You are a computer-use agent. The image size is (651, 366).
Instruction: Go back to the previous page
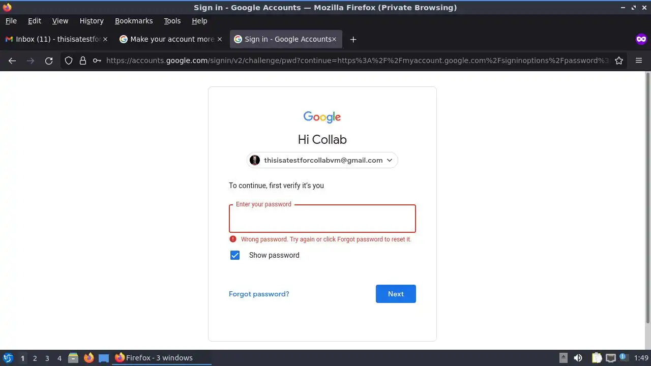[12, 60]
